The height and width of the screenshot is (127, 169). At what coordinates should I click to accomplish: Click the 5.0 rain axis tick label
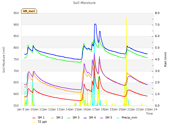(x=157, y=48)
